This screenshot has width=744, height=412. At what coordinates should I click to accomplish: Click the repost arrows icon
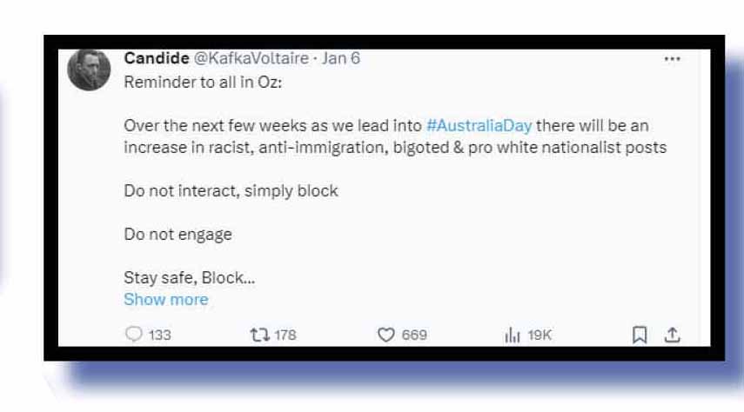click(x=258, y=335)
